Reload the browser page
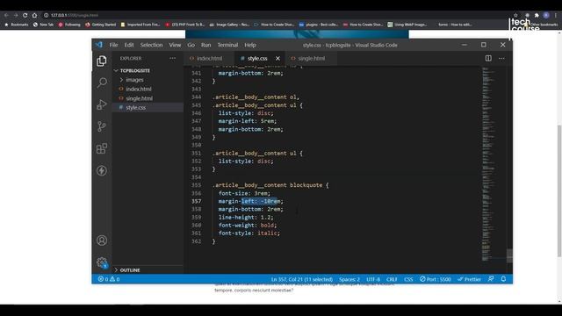Screen dimensions: 562x316 point(25,15)
